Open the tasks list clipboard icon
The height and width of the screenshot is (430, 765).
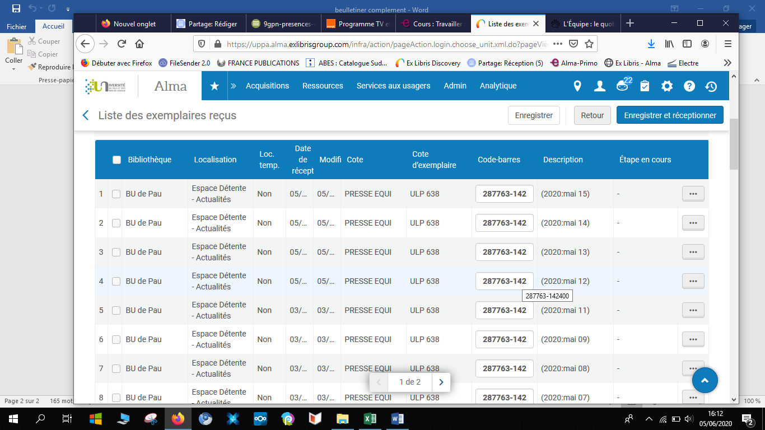pyautogui.click(x=645, y=86)
